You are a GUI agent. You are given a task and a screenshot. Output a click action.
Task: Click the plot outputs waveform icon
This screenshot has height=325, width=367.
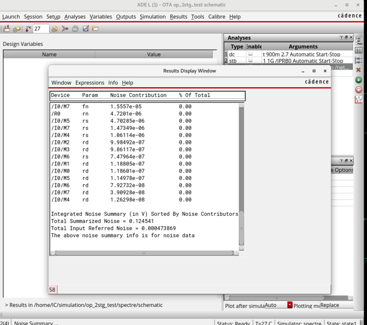(x=359, y=99)
